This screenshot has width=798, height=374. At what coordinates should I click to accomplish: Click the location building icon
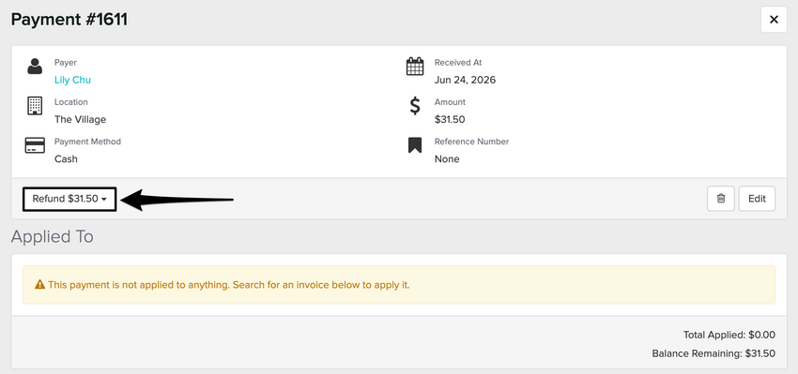34,106
